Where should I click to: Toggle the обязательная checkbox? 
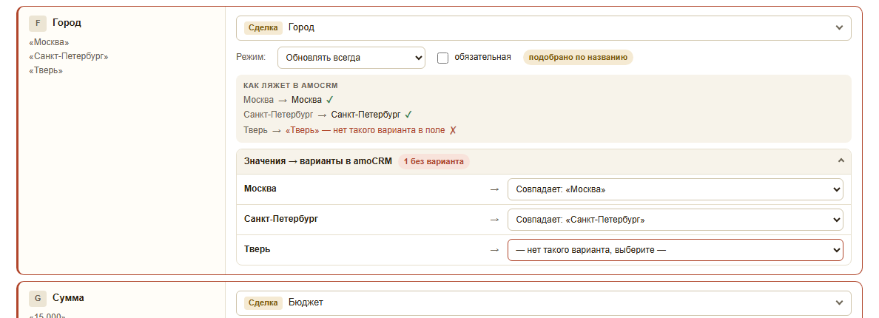443,58
